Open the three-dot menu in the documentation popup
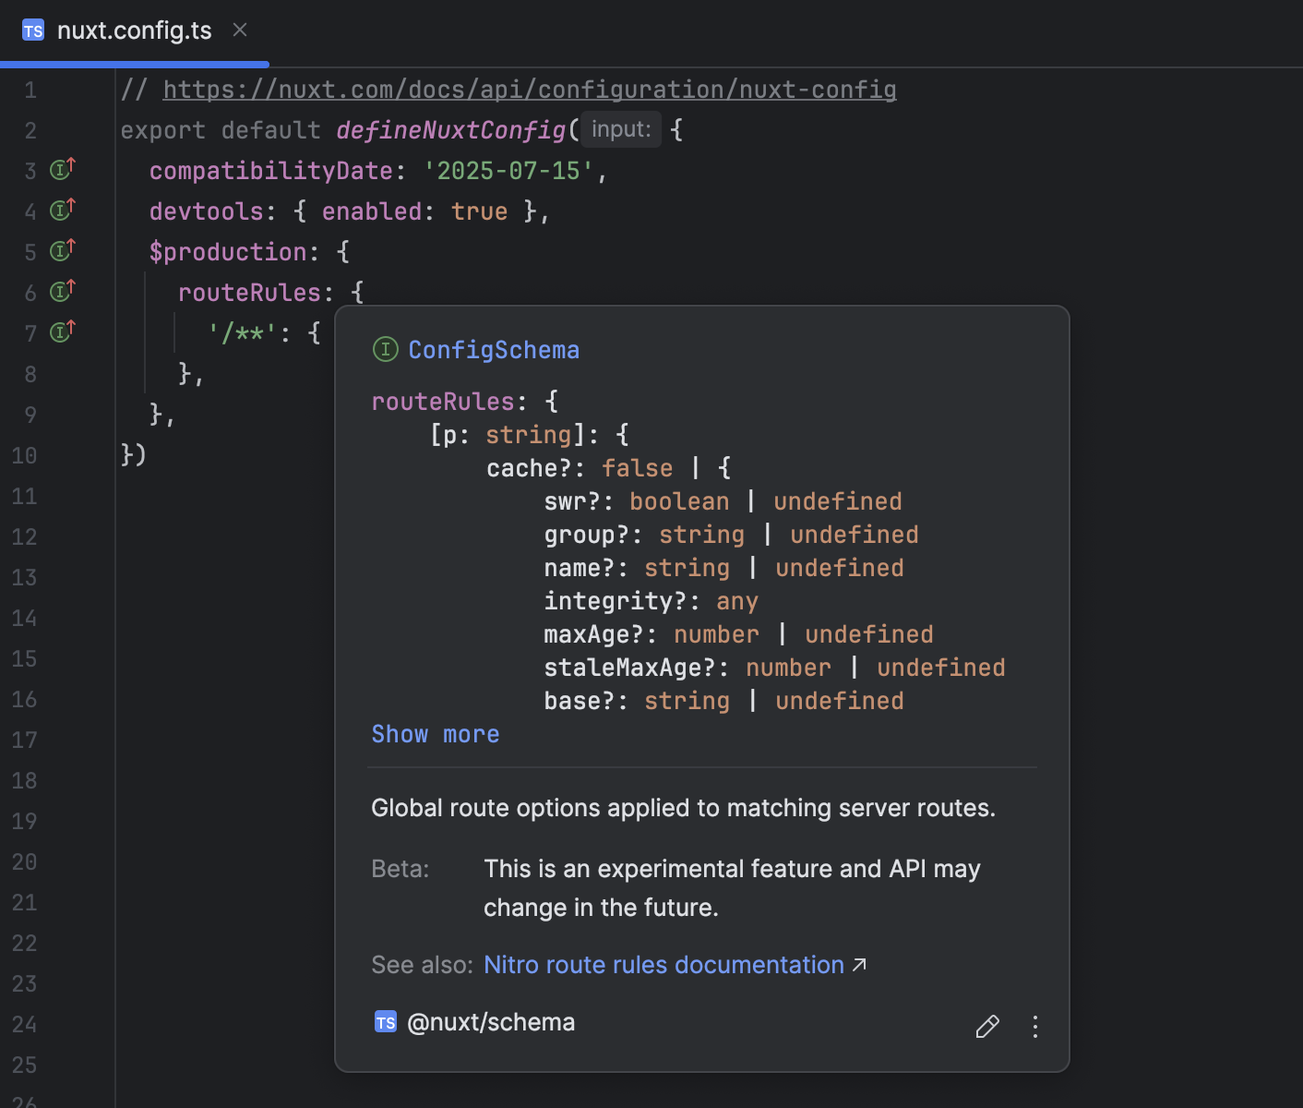This screenshot has width=1303, height=1108. pos(1034,1027)
